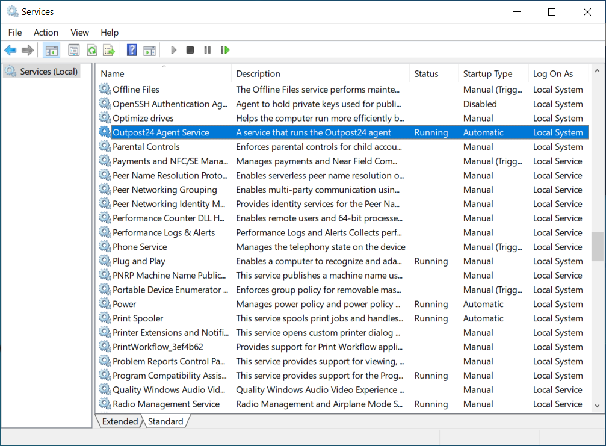Open the File menu

(15, 33)
